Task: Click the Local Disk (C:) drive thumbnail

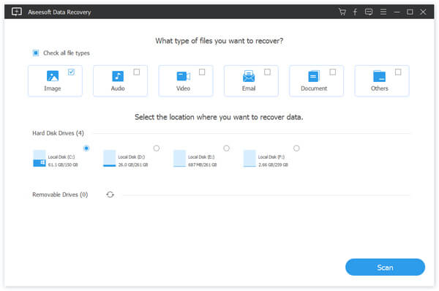Action: tap(40, 159)
